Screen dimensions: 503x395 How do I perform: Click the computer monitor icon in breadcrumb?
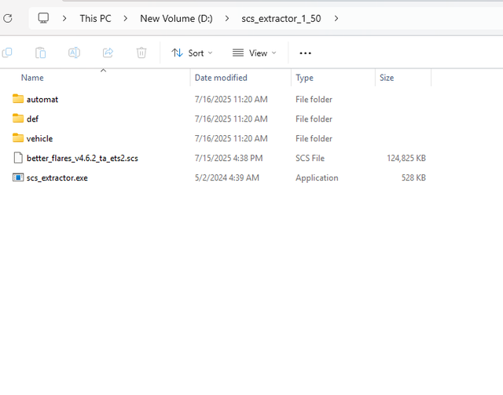(43, 18)
